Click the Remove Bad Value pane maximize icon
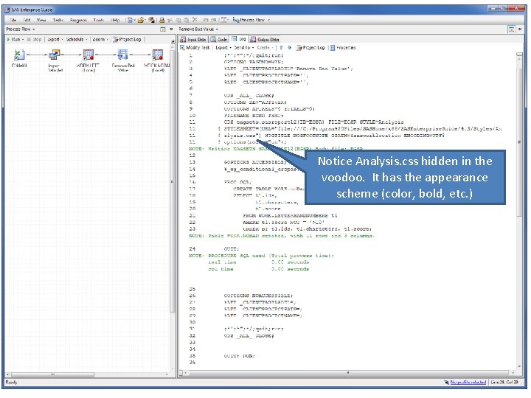Image resolution: width=531 pixels, height=398 pixels. (511, 29)
